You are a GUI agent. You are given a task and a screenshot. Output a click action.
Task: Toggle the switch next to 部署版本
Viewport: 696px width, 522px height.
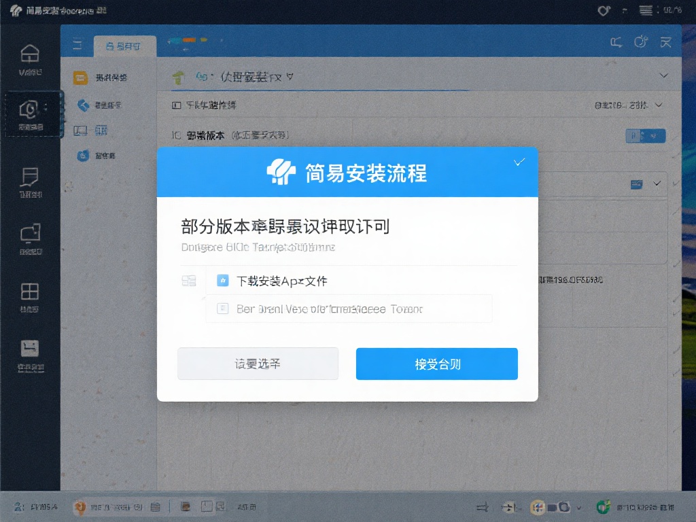point(644,135)
